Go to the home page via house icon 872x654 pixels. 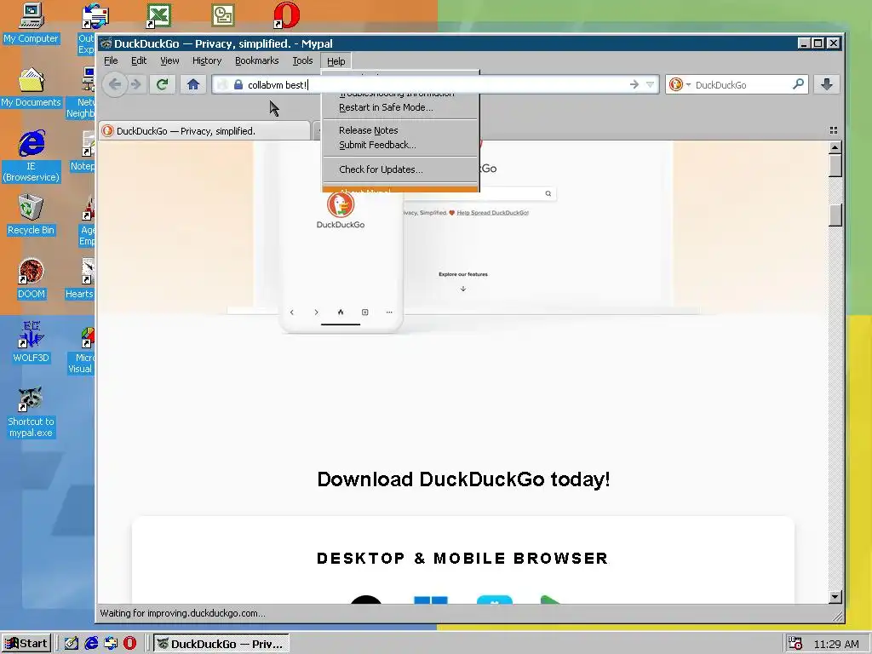tap(193, 84)
